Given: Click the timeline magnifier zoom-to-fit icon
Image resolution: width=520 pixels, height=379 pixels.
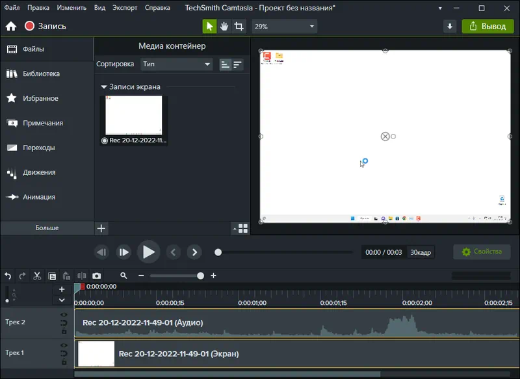Looking at the screenshot, I should coord(123,276).
